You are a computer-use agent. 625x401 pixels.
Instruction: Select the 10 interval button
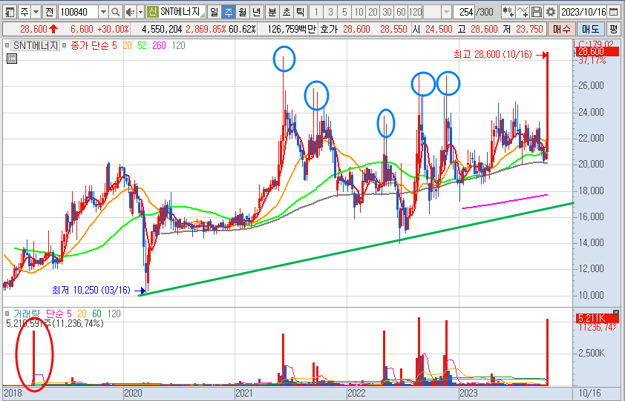[359, 13]
